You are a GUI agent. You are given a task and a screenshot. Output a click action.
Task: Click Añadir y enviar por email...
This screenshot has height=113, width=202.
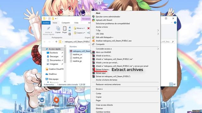click(x=107, y=63)
